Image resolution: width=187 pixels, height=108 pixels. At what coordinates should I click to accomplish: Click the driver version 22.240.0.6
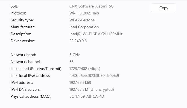[x=78, y=41]
